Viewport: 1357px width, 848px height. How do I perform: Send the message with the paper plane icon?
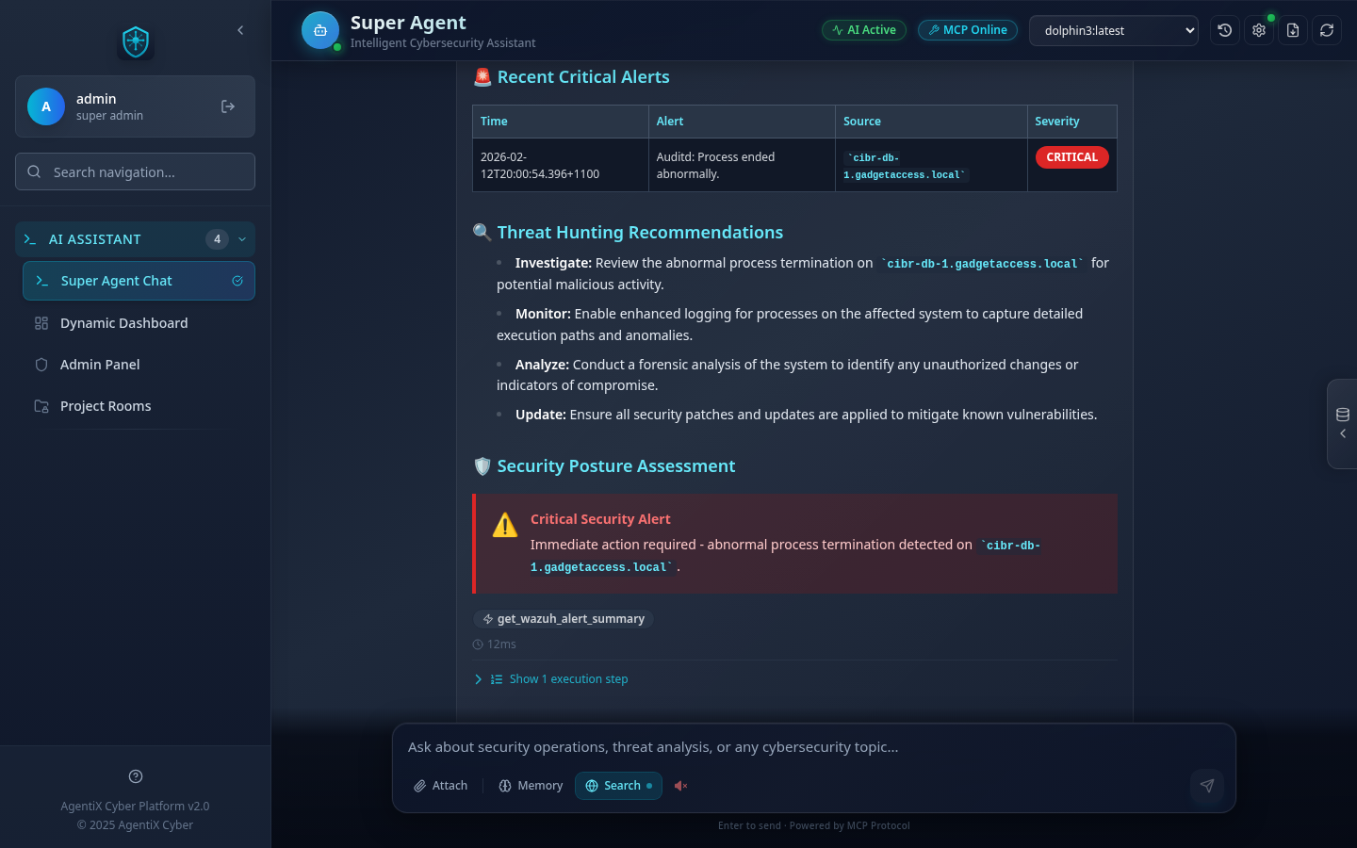click(1207, 786)
